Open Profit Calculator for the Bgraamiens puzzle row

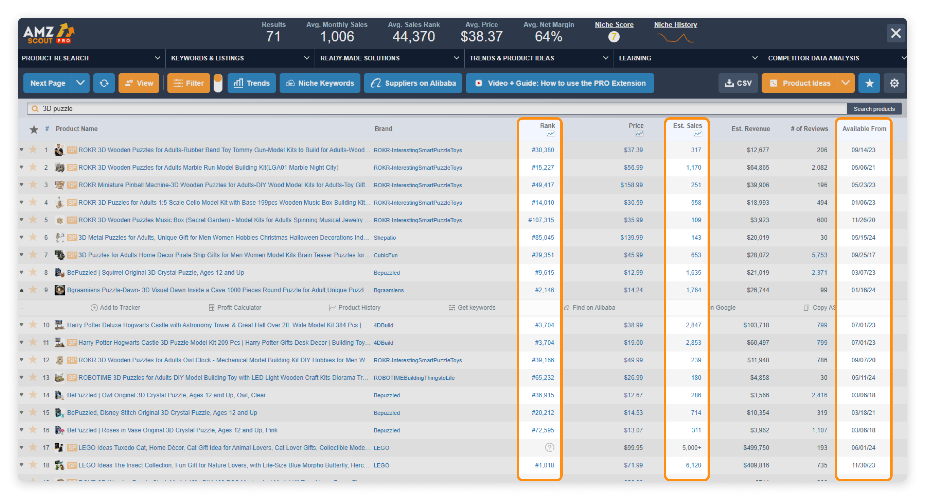[234, 307]
